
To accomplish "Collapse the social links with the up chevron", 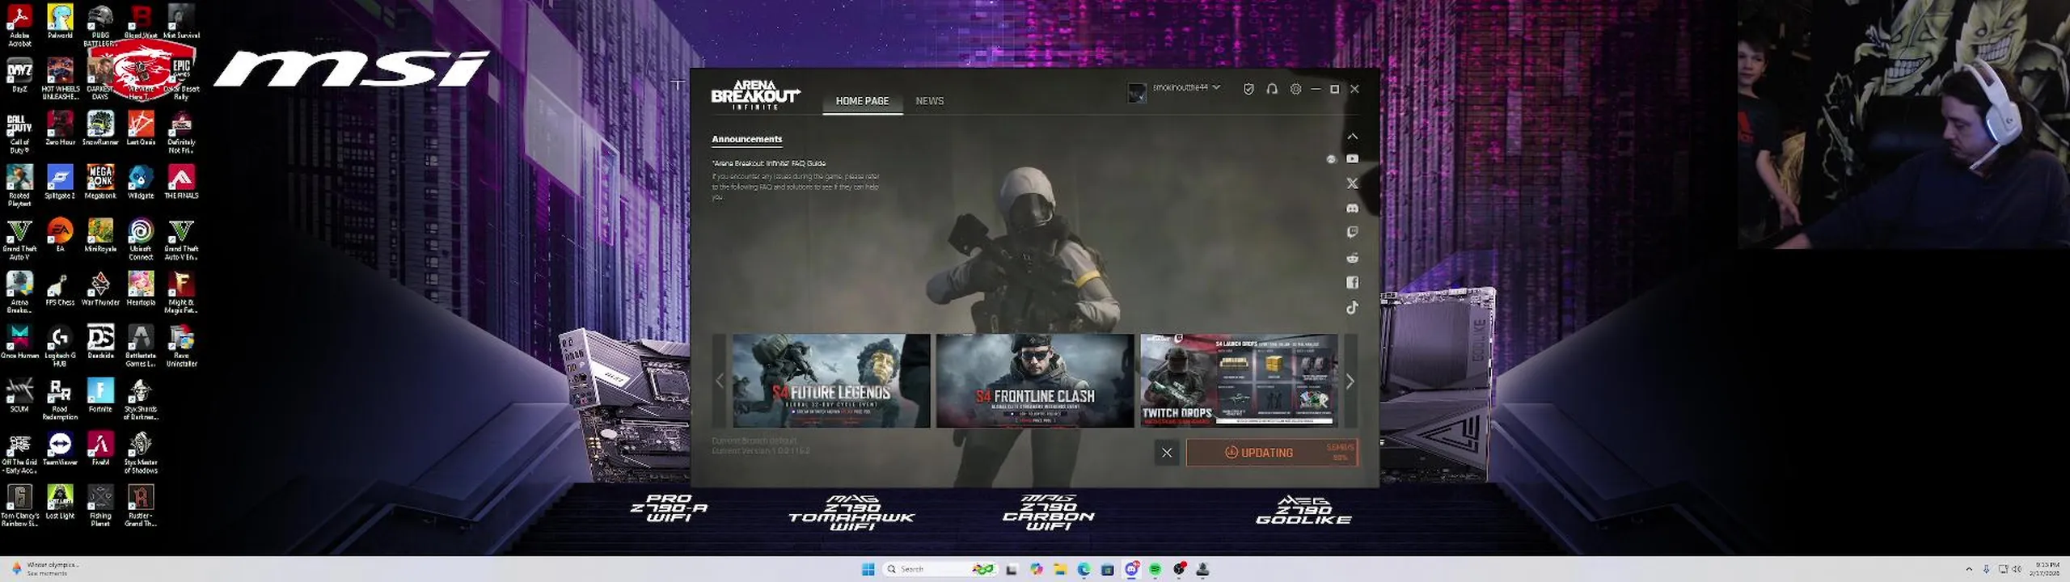I will point(1352,137).
